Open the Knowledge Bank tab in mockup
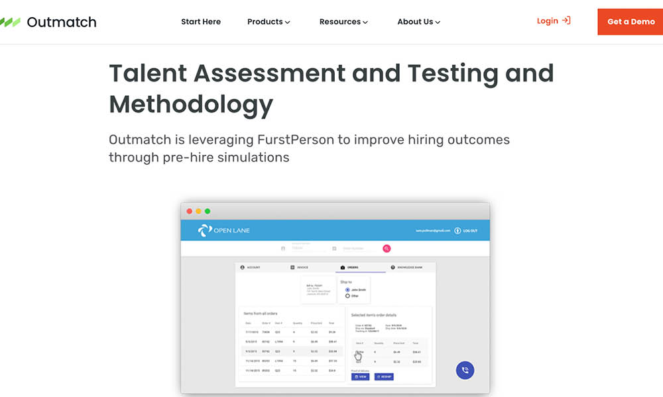The height and width of the screenshot is (397, 663). click(x=406, y=267)
